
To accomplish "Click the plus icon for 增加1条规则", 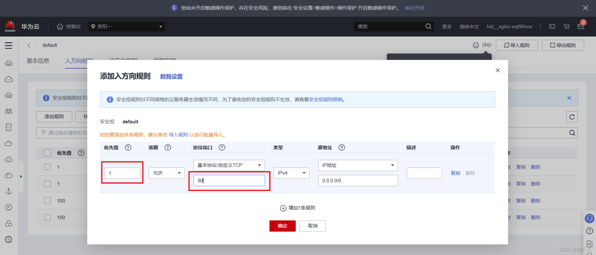I will pyautogui.click(x=283, y=208).
